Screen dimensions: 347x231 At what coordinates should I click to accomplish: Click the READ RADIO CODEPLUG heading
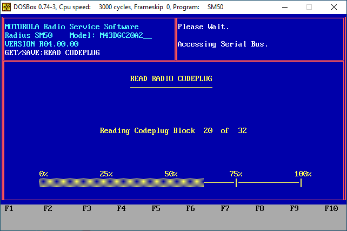[171, 78]
